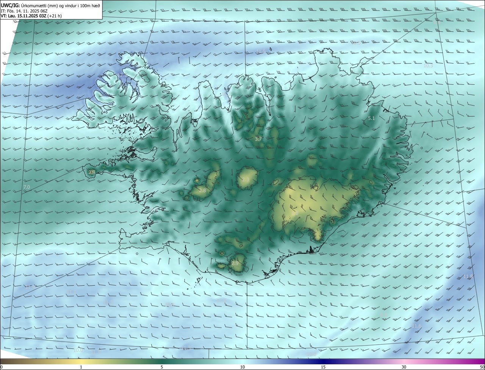Click the 15 tick on the color scale
The width and height of the screenshot is (485, 370).
pos(323,367)
